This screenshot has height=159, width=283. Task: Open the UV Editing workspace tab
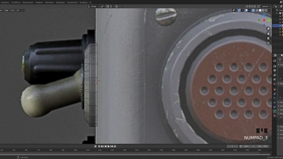[16, 3]
